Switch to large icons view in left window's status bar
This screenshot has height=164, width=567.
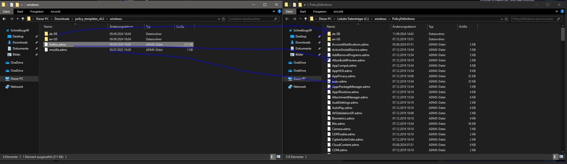[279, 157]
